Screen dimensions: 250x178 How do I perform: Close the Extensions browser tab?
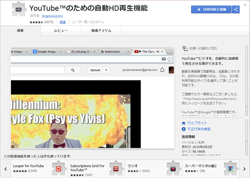[x=128, y=52]
